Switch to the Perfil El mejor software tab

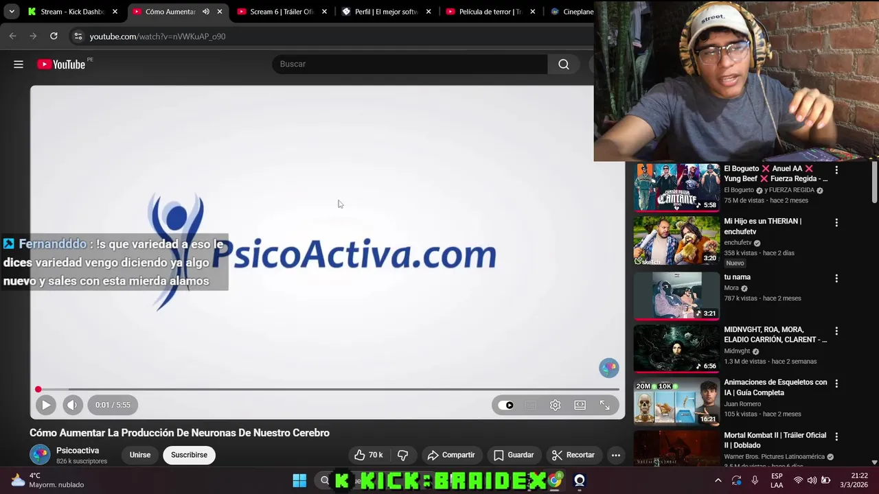click(x=380, y=12)
